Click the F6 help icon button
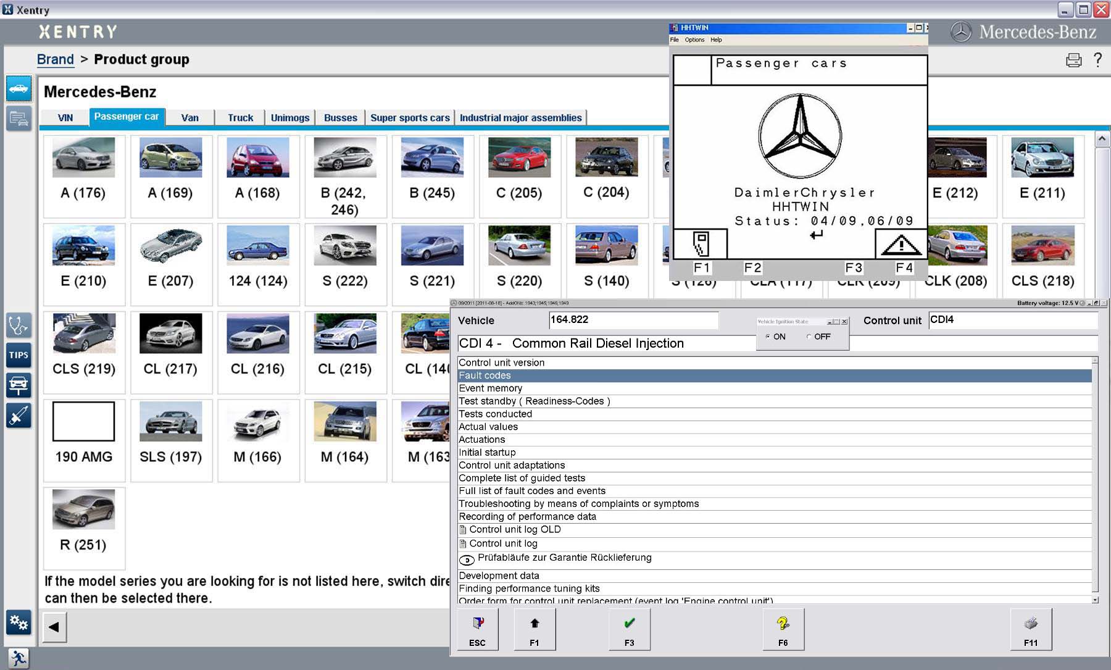This screenshot has height=670, width=1111. point(783,629)
